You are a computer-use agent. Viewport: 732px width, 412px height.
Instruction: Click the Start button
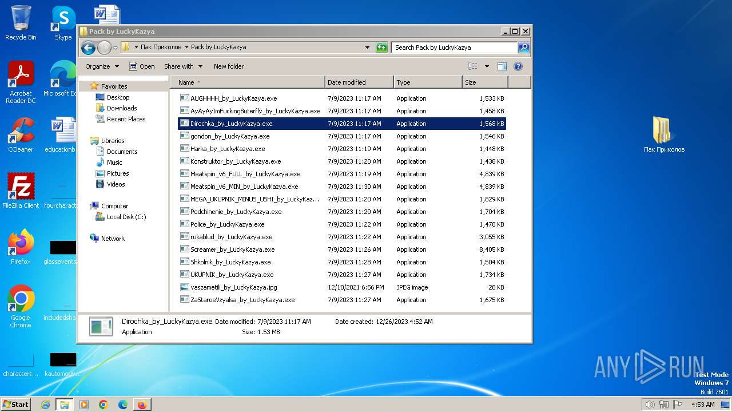16,405
